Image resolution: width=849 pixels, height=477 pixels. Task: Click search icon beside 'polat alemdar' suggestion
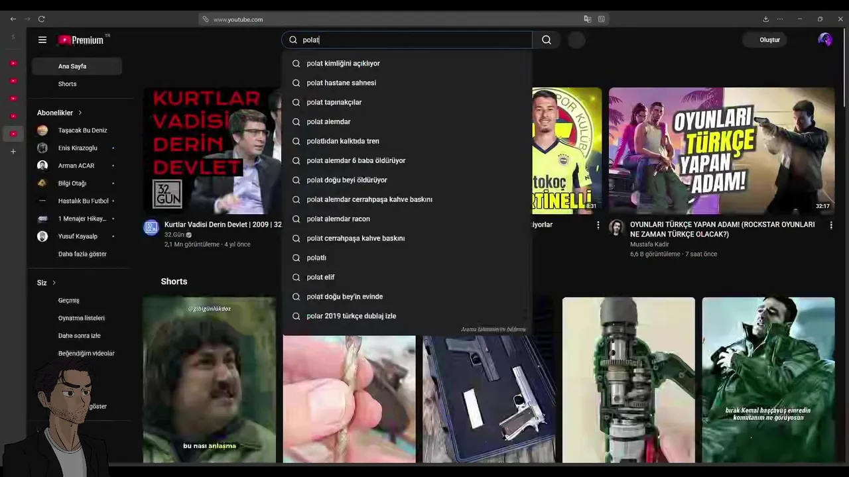point(296,122)
